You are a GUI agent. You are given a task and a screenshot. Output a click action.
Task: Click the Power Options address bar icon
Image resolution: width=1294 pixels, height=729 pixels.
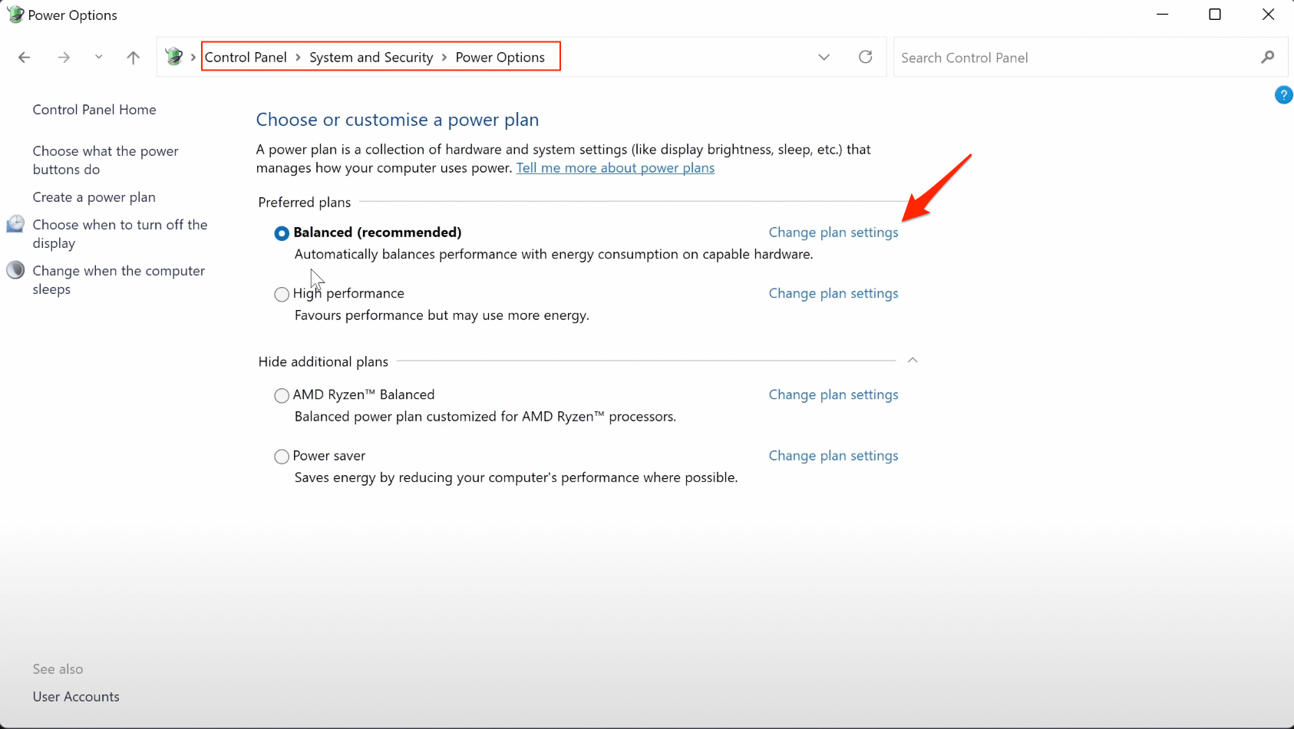pyautogui.click(x=174, y=56)
